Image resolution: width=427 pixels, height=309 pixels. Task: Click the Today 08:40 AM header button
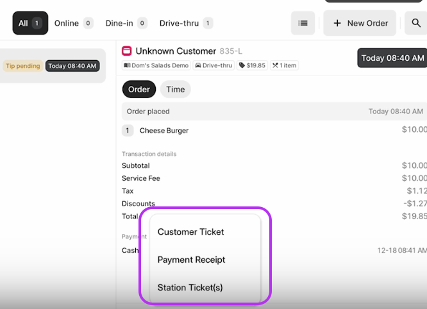pyautogui.click(x=392, y=58)
